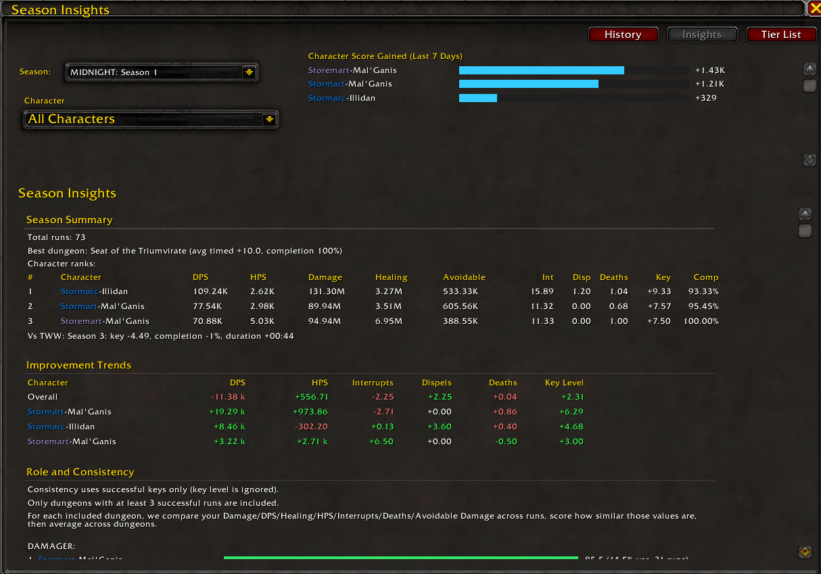Click the Season Summary heading

pos(70,220)
